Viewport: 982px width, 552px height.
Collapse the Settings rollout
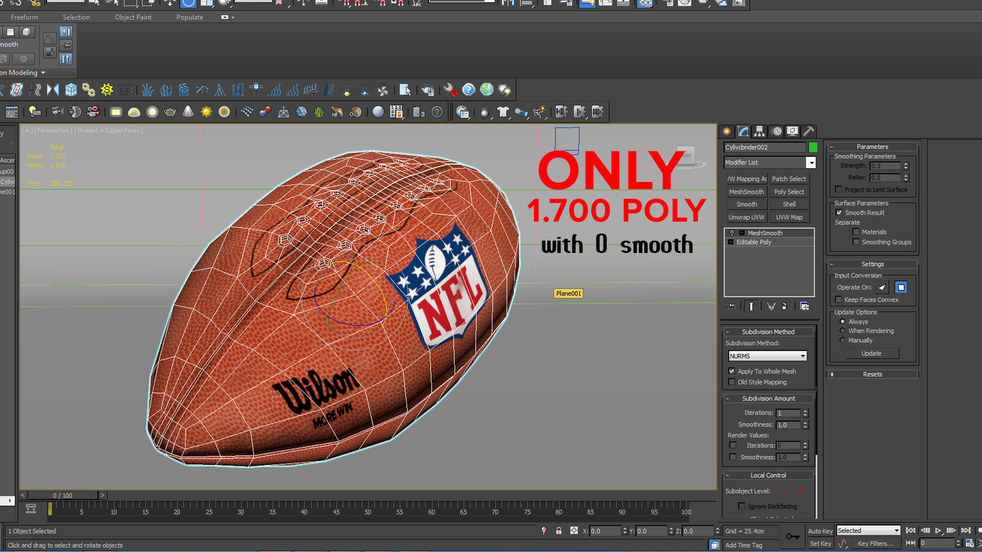[x=873, y=264]
